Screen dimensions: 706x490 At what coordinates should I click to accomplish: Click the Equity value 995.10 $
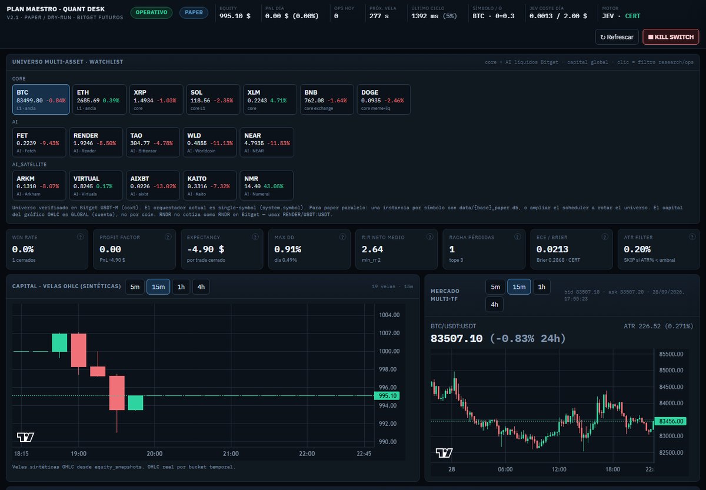[x=235, y=16]
